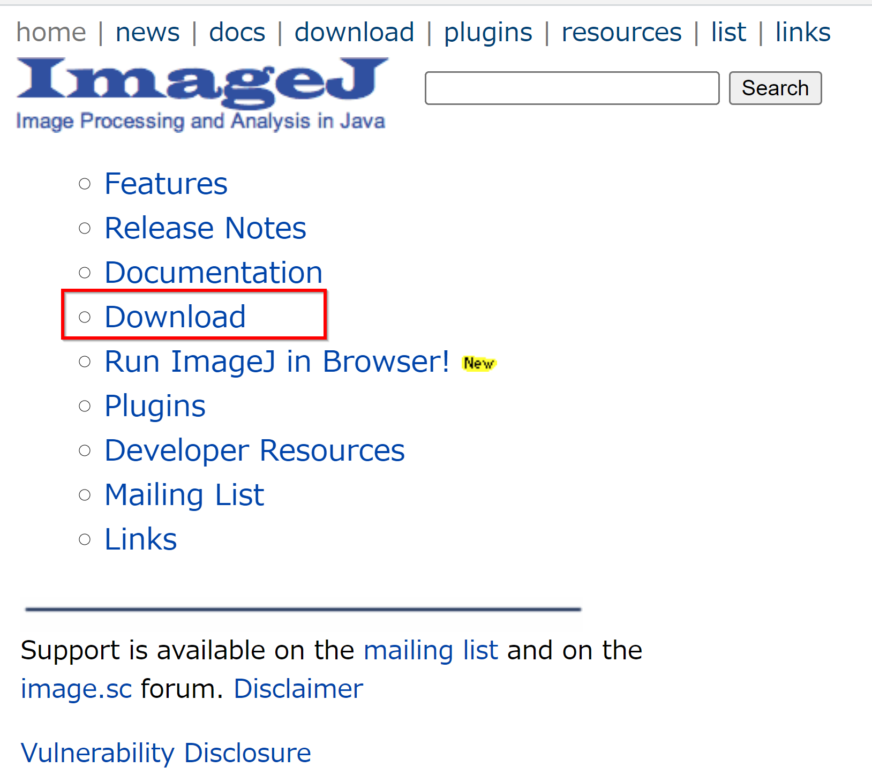The width and height of the screenshot is (872, 782).
Task: Focus the search text field
Action: pyautogui.click(x=572, y=88)
